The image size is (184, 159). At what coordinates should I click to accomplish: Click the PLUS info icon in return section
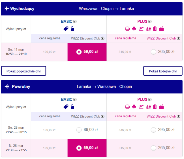point(150,99)
